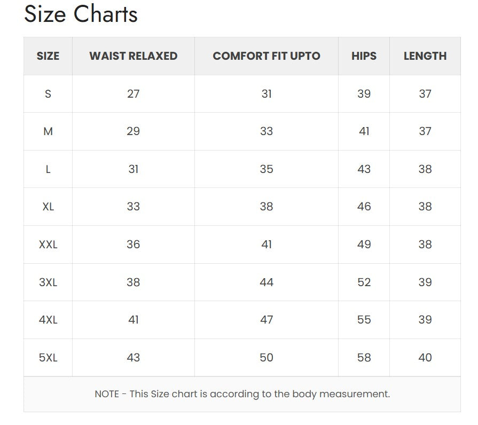The image size is (478, 425).
Task: Click hips value 58 for size 5XL
Action: pos(364,358)
